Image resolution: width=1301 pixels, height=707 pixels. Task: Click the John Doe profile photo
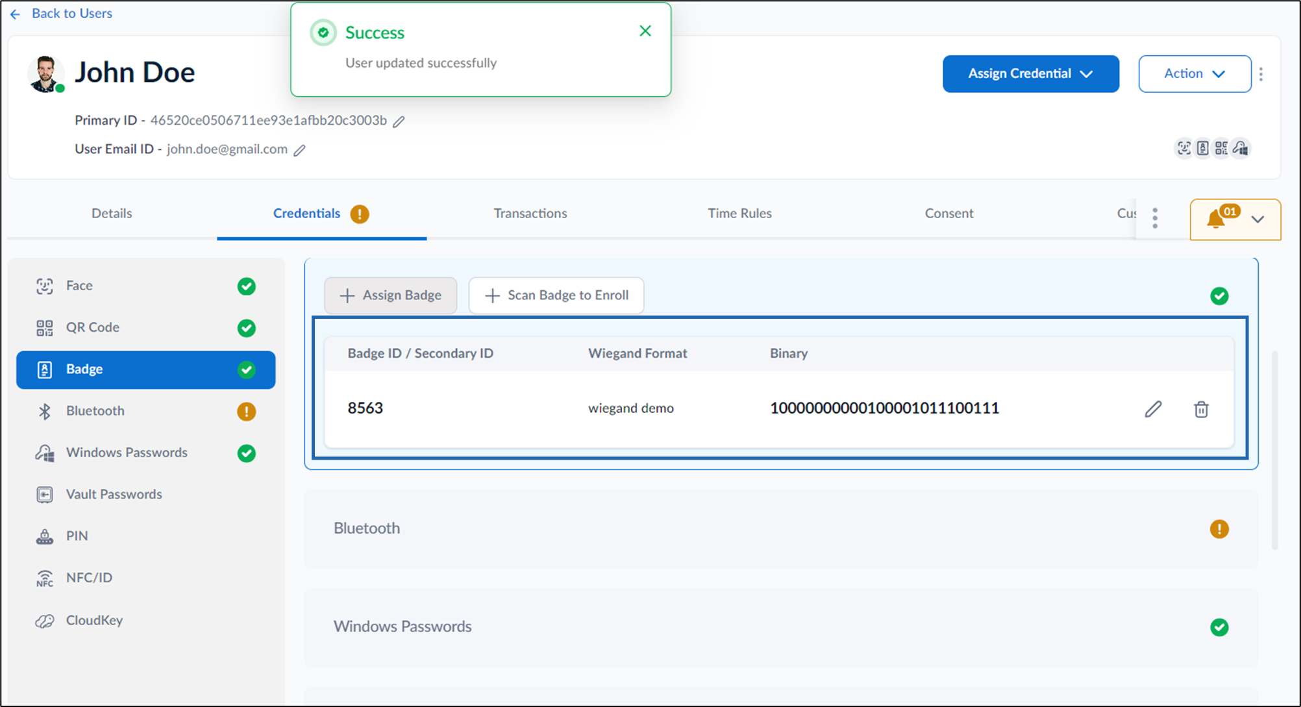tap(45, 73)
